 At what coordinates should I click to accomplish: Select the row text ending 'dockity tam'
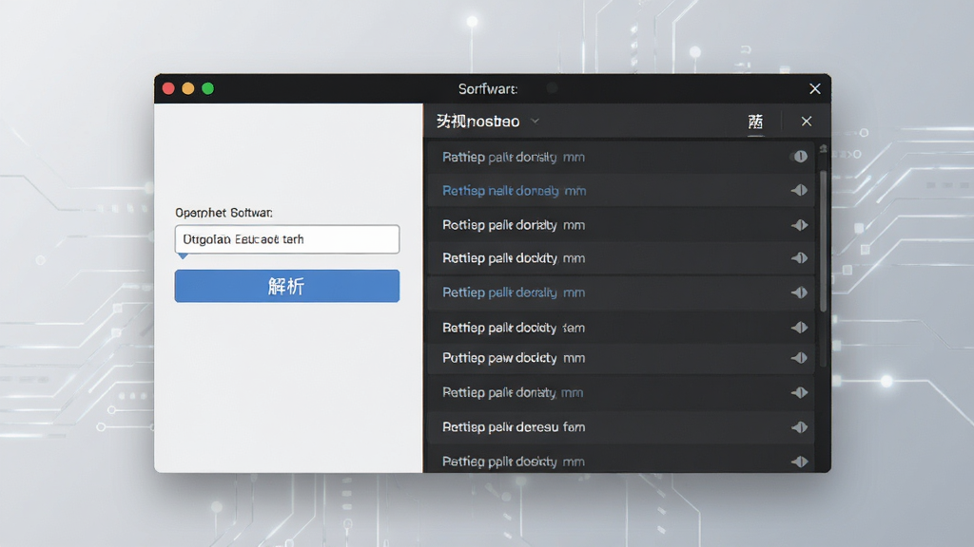pos(514,328)
